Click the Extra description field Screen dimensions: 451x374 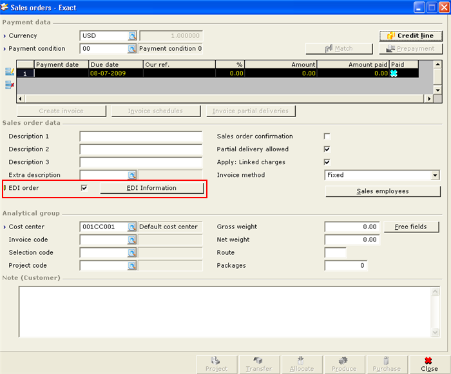click(x=104, y=175)
